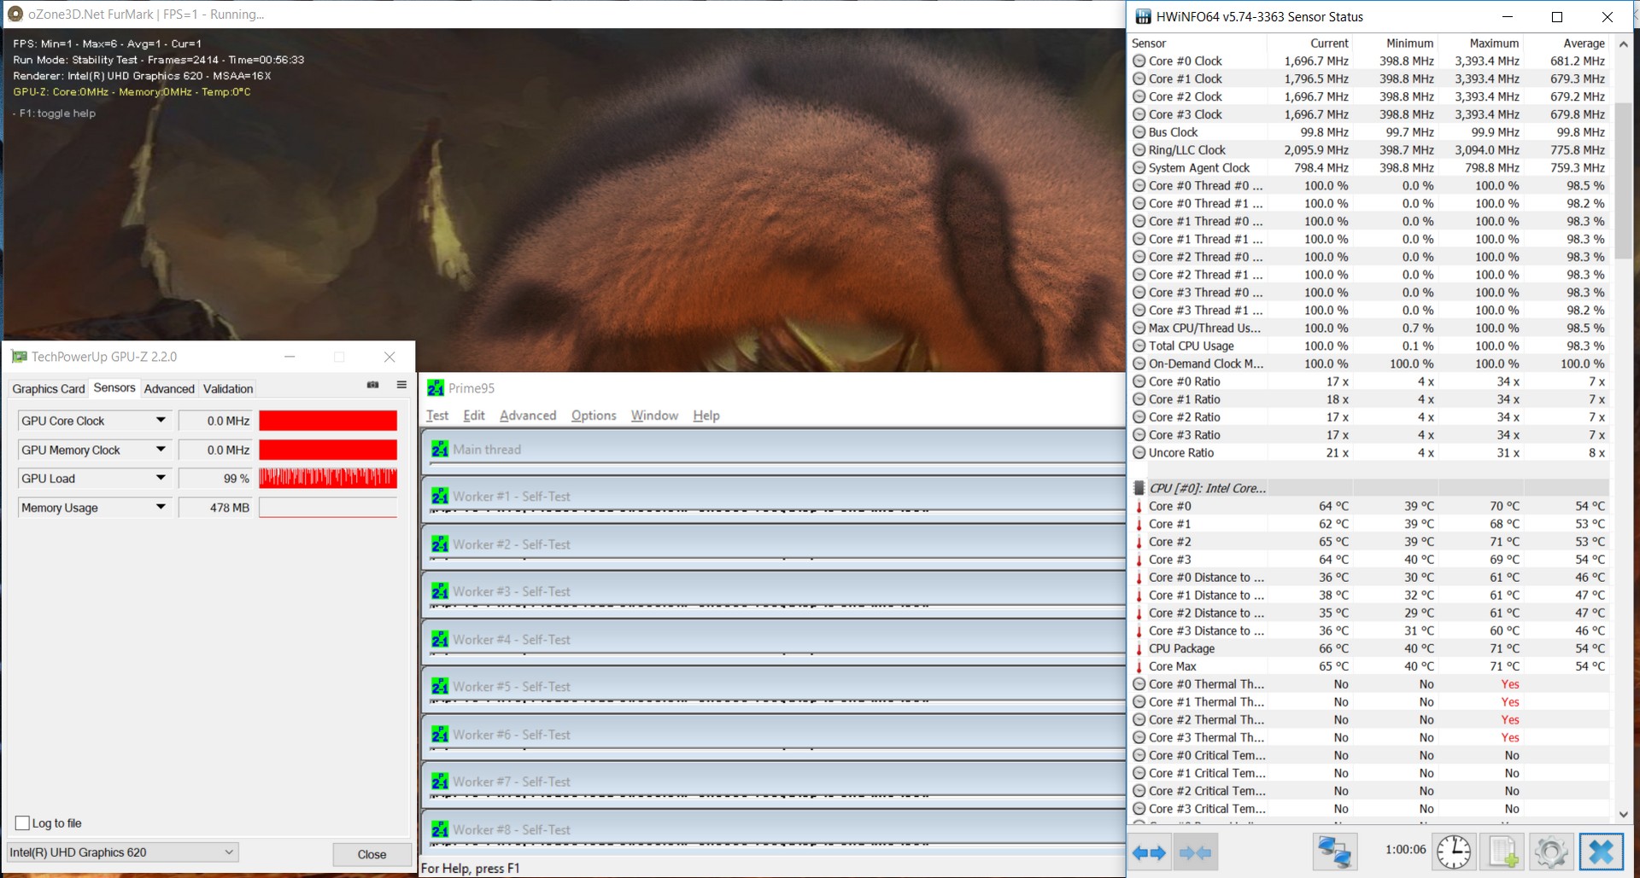
Task: Click the GPU-Z screenshot camera icon
Action: (372, 385)
